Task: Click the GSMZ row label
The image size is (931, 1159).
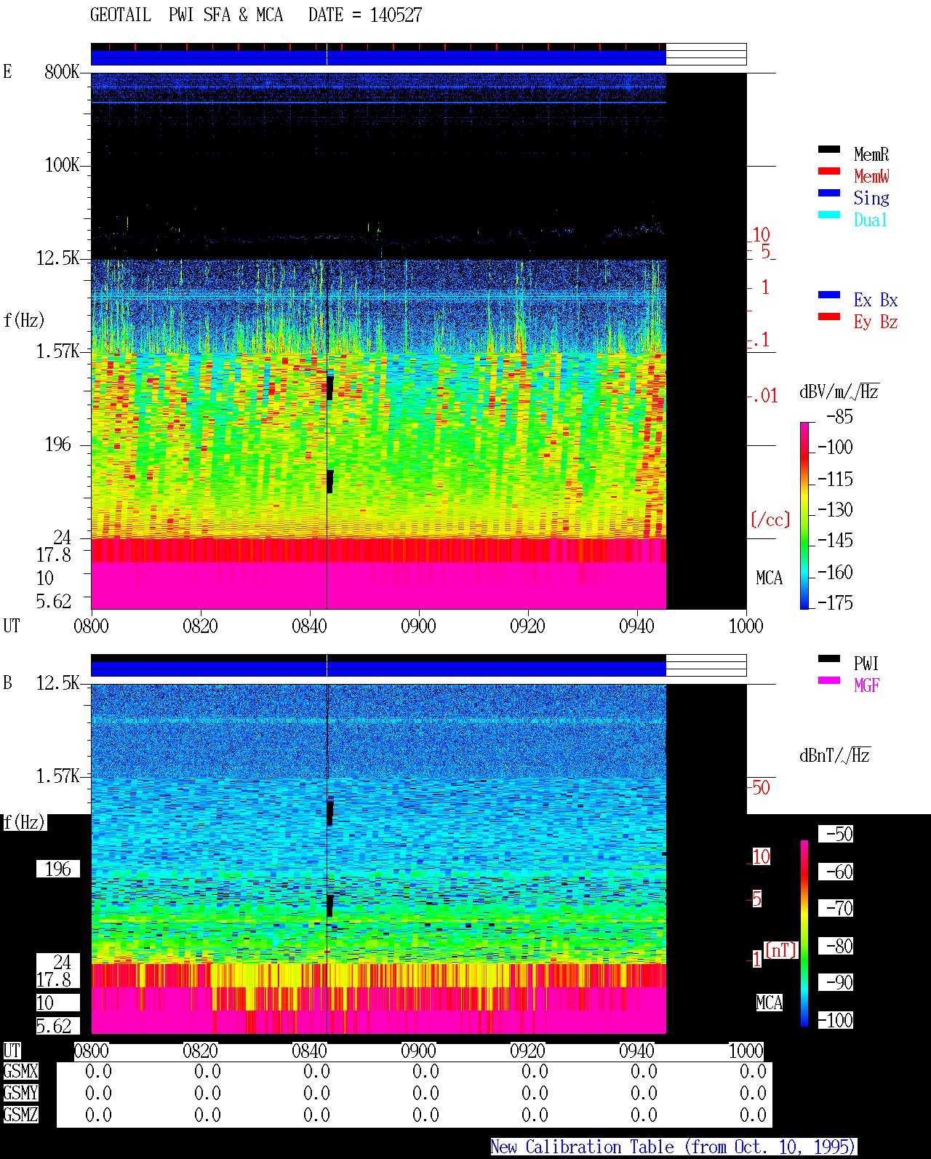Action: click(20, 1115)
